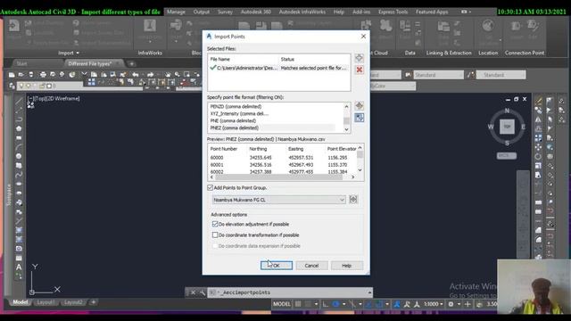Open the Express Tools ribbon tab
Screen dimensions: 571x321
point(393,12)
